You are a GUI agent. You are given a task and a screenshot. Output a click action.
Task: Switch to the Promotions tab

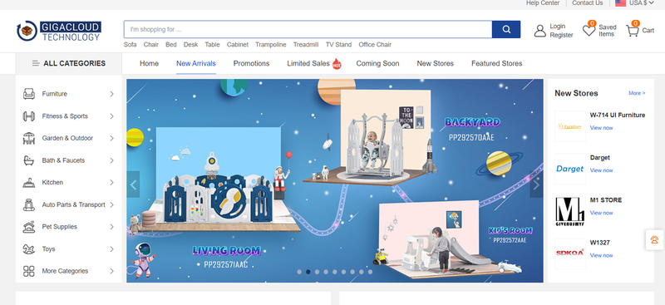point(251,63)
